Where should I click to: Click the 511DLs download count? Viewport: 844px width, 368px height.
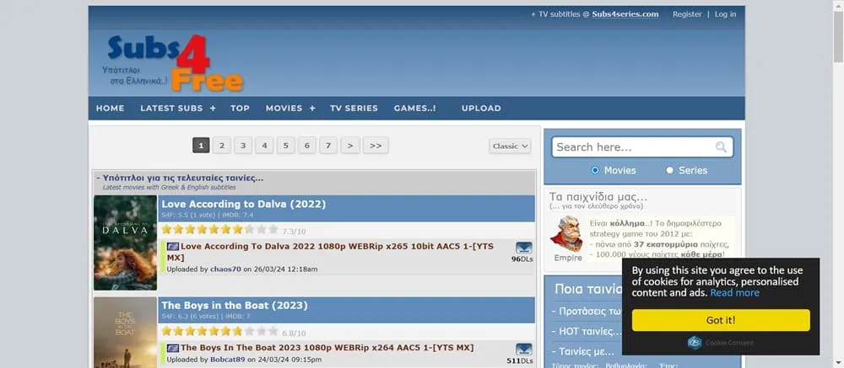(520, 360)
